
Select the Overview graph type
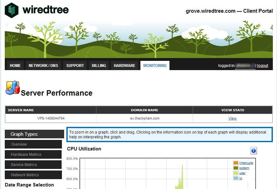(34, 144)
